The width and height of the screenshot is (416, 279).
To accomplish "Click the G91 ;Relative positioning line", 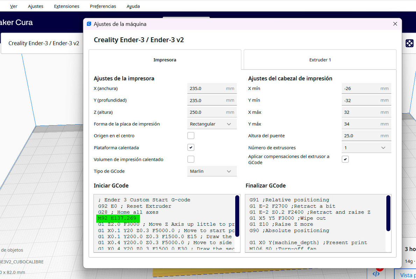I will pos(289,200).
